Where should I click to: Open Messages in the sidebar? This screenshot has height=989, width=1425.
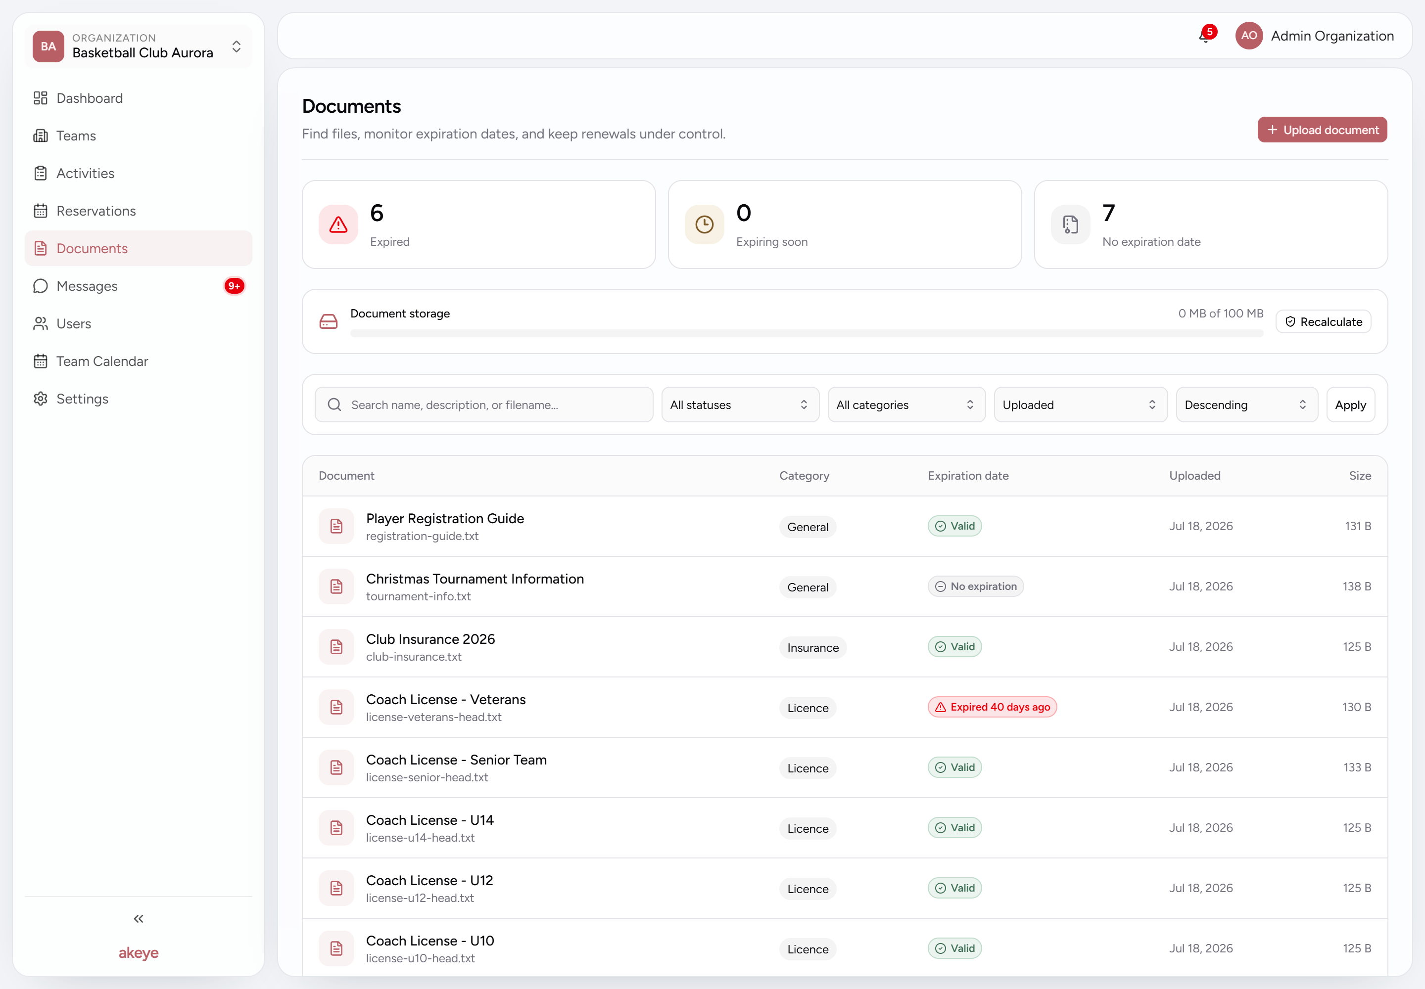tap(138, 286)
